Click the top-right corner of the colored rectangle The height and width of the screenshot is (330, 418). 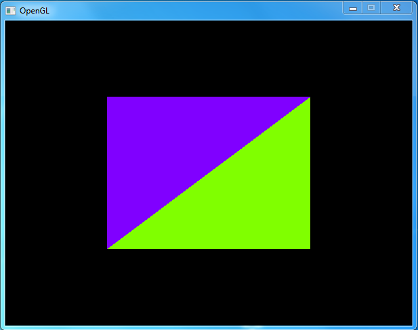click(x=309, y=98)
